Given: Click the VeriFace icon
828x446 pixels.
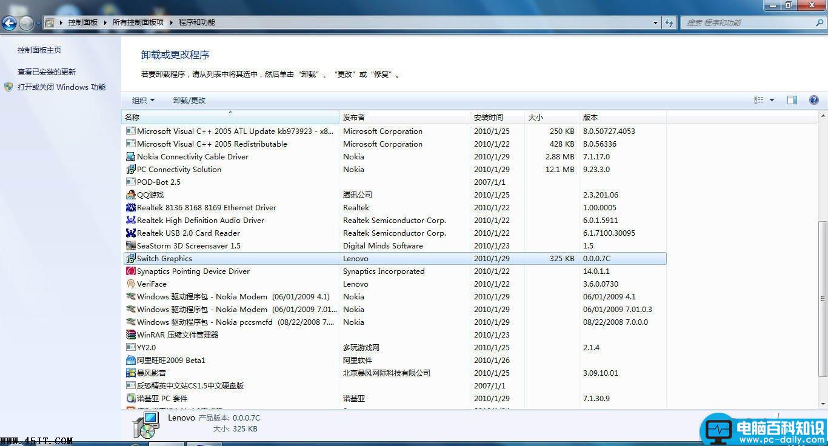Looking at the screenshot, I should pyautogui.click(x=131, y=284).
